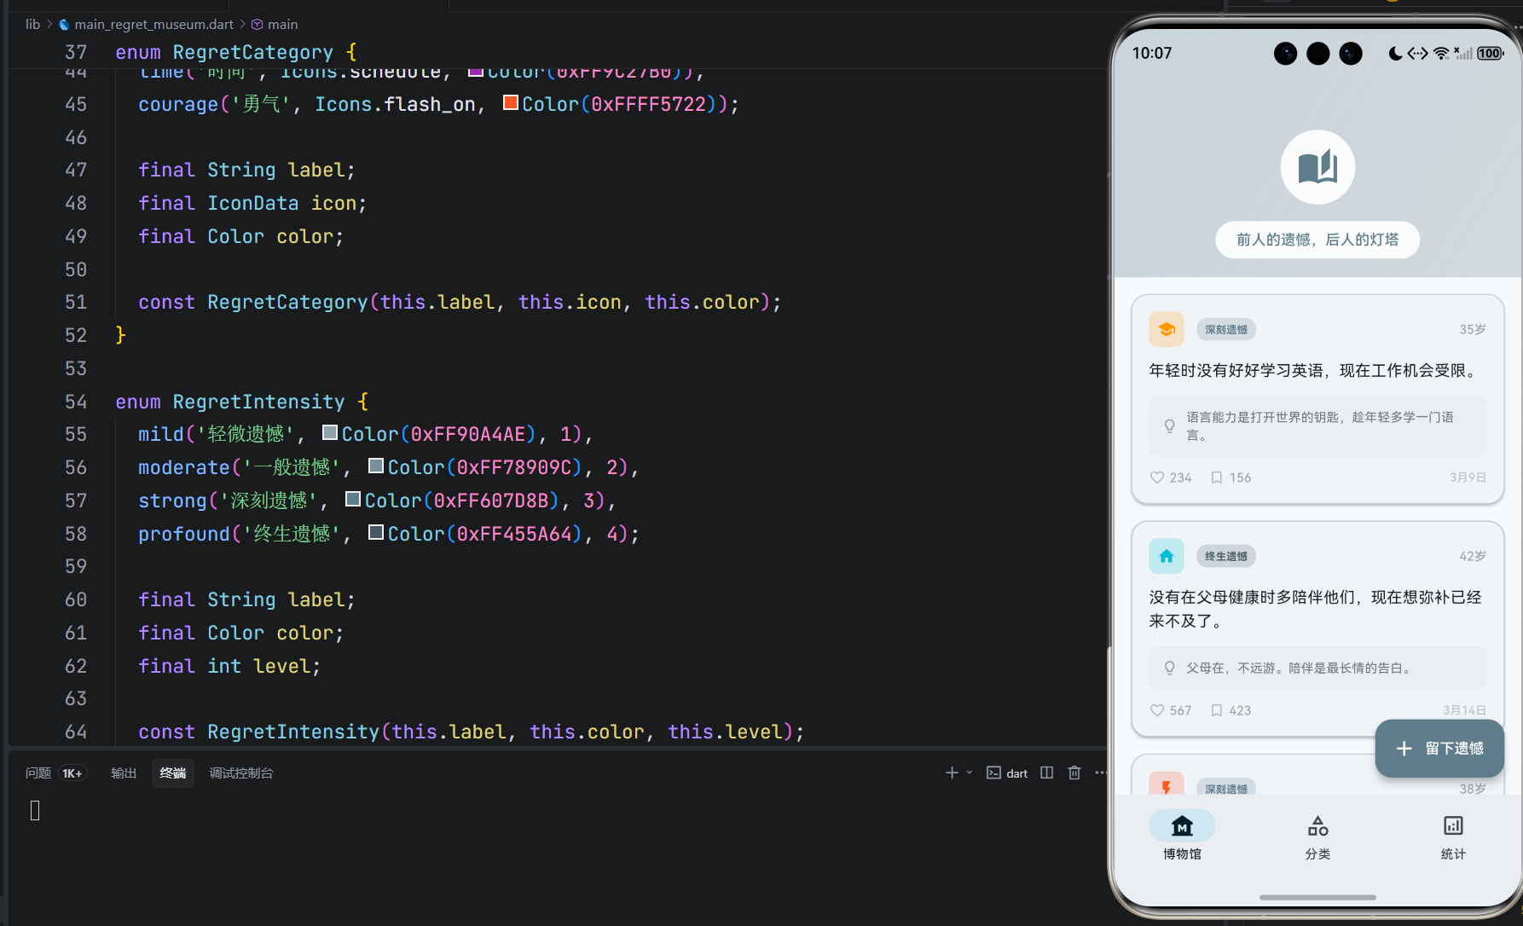Click the phone do-not-disturb moon icon

tap(1395, 53)
